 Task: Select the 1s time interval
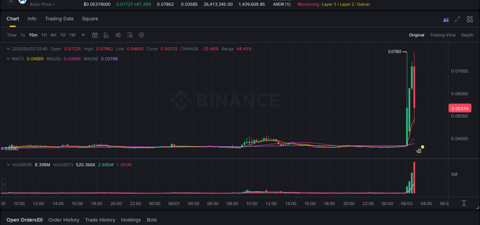(x=23, y=35)
